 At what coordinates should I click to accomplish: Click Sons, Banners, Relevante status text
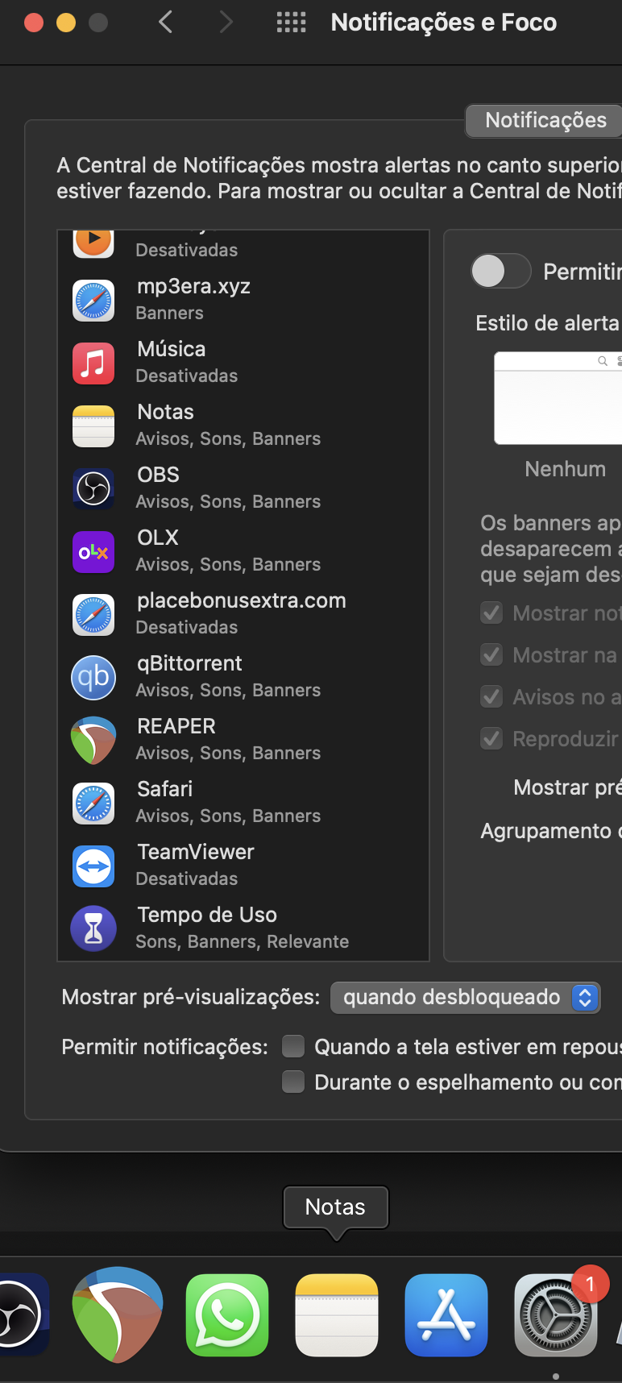[x=243, y=941]
